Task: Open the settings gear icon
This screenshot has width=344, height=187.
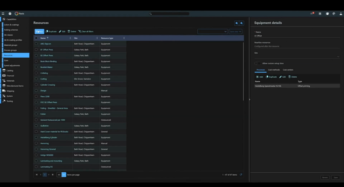Action: tap(10, 14)
